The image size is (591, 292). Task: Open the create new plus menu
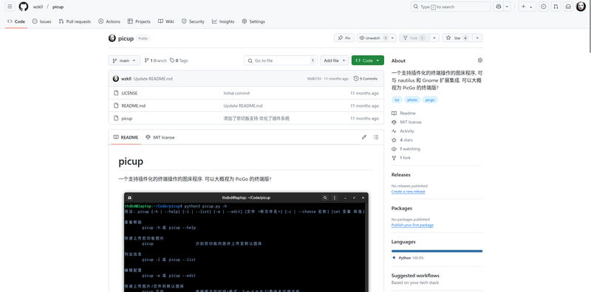coord(527,7)
